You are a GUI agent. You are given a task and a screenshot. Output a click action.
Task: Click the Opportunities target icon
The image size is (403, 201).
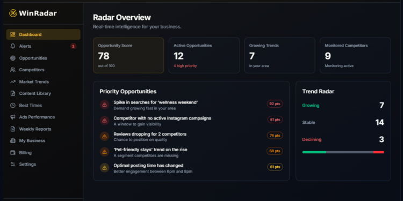12,58
